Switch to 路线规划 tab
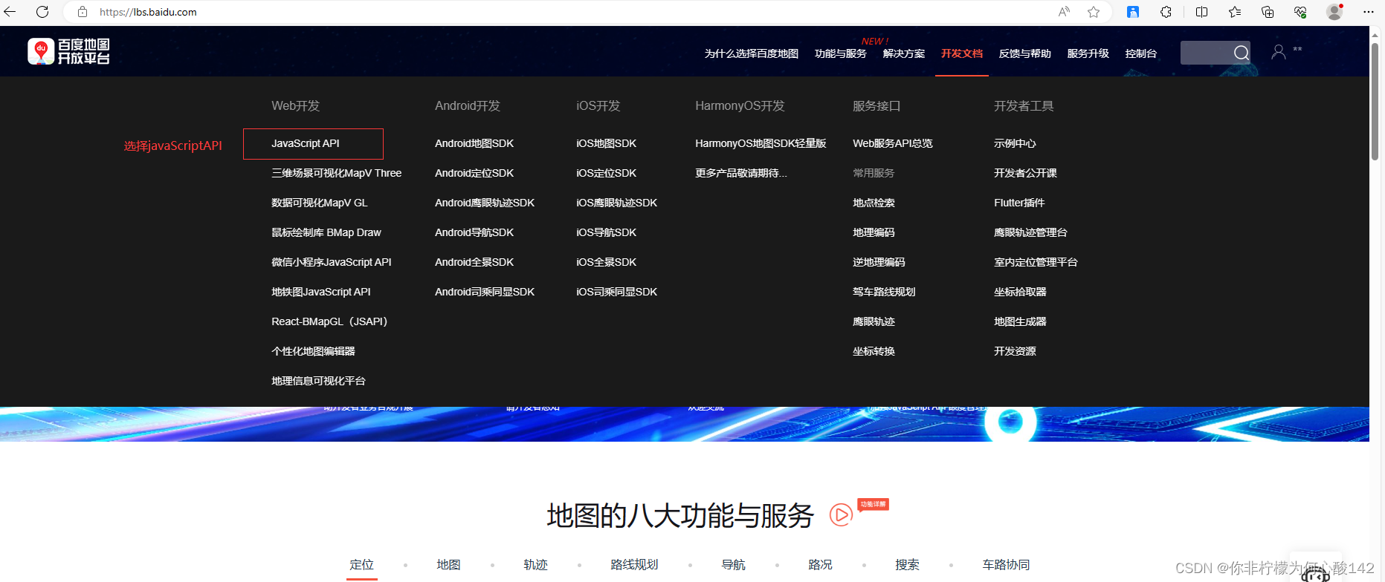Image resolution: width=1385 pixels, height=582 pixels. 634,565
